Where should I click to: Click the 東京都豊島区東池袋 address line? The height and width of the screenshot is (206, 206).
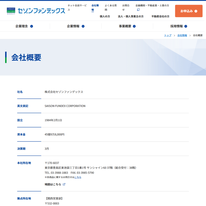coord(91,168)
